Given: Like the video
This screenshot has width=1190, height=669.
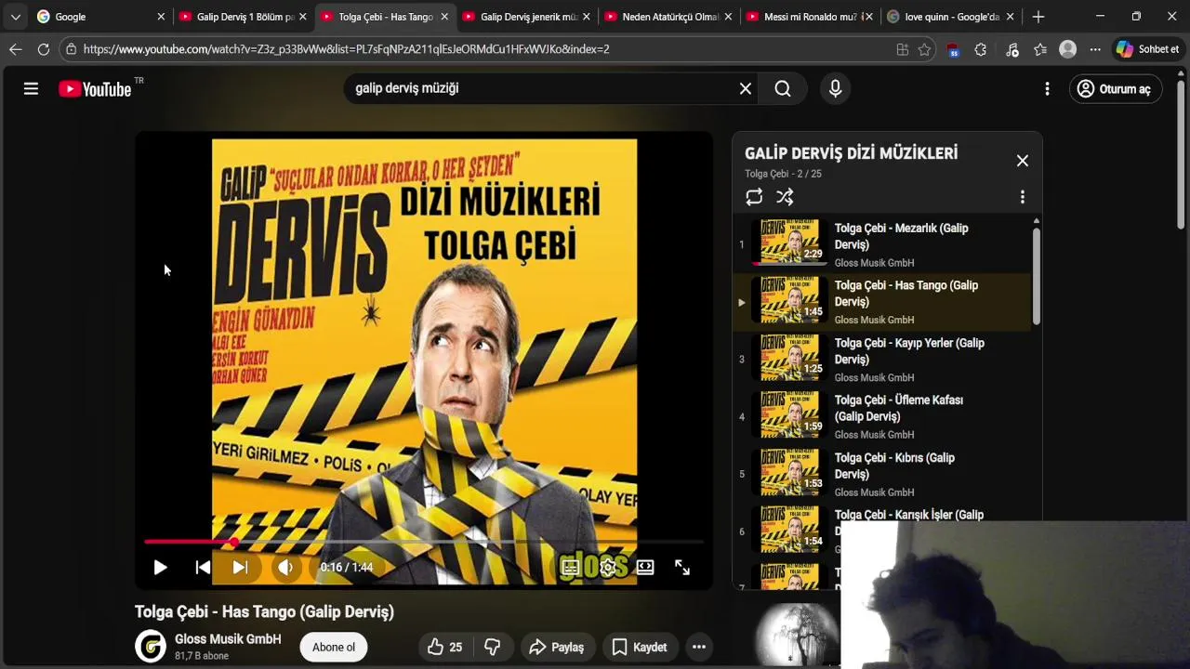Looking at the screenshot, I should tap(444, 647).
